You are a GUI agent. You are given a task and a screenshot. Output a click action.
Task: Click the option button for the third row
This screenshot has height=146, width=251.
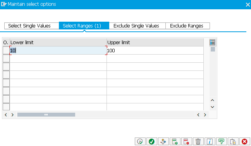pyautogui.click(x=6, y=67)
